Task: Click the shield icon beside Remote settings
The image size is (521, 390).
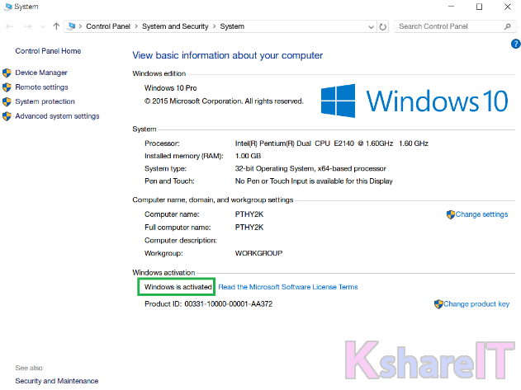Action: 7,87
